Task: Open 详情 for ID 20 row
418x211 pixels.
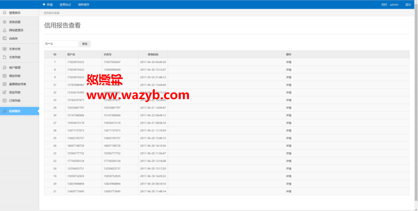Action: 288,184
